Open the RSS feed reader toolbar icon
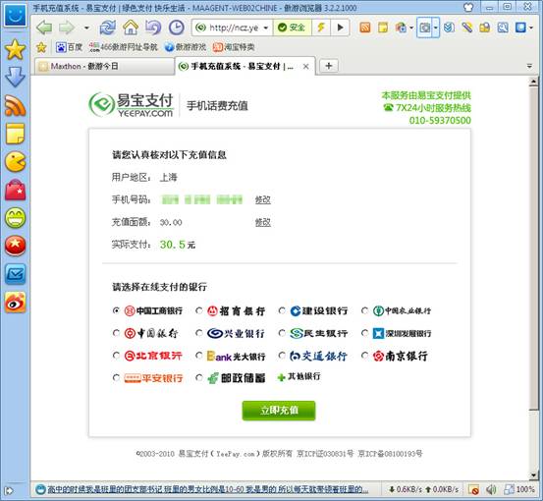 tap(365, 28)
